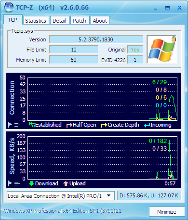Image resolution: width=188 pixels, height=220 pixels.
Task: Open the Statistics tab
Action: [36, 21]
